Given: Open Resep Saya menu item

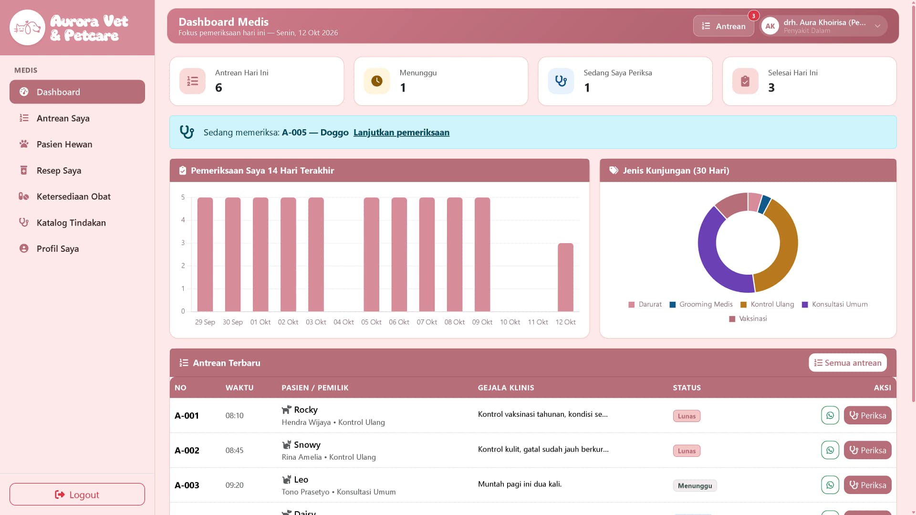Looking at the screenshot, I should tap(77, 170).
